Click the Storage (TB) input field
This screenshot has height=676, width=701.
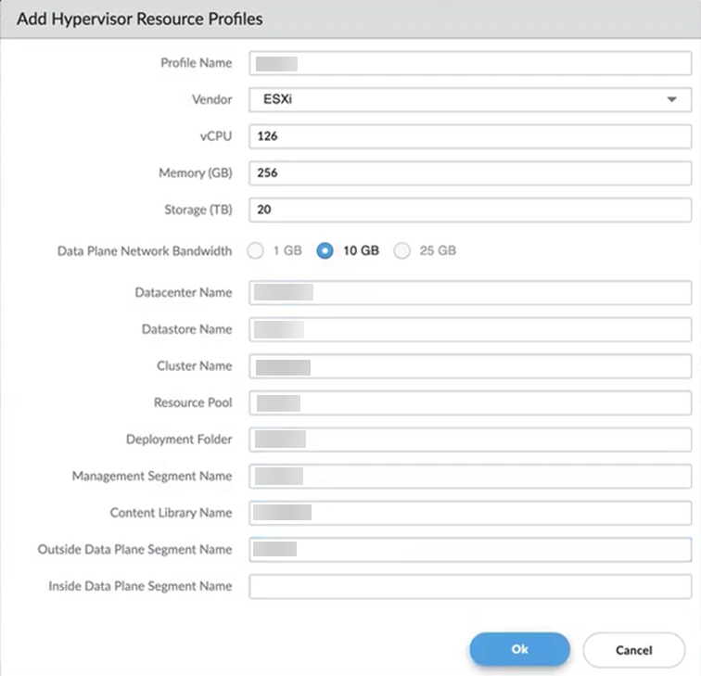[469, 210]
